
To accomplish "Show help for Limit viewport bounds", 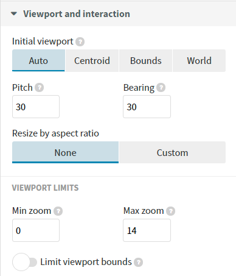I will click(x=139, y=263).
